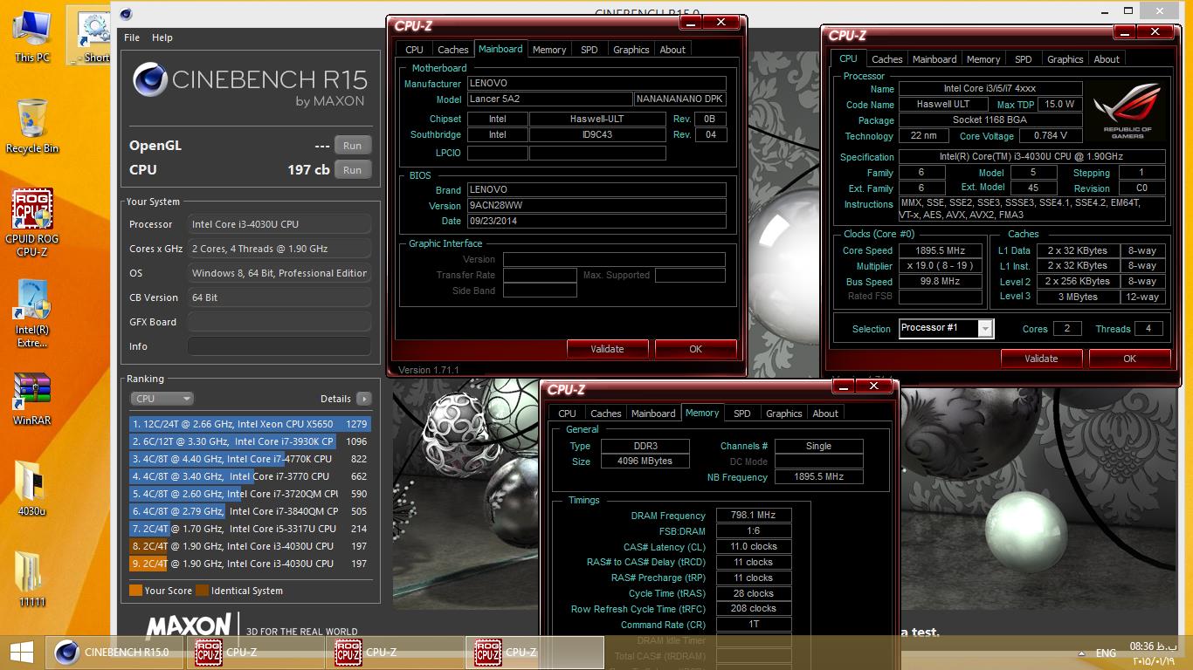Click Validate in Mainboard CPU-Z window
Viewport: 1193px width, 670px height.
pos(607,349)
